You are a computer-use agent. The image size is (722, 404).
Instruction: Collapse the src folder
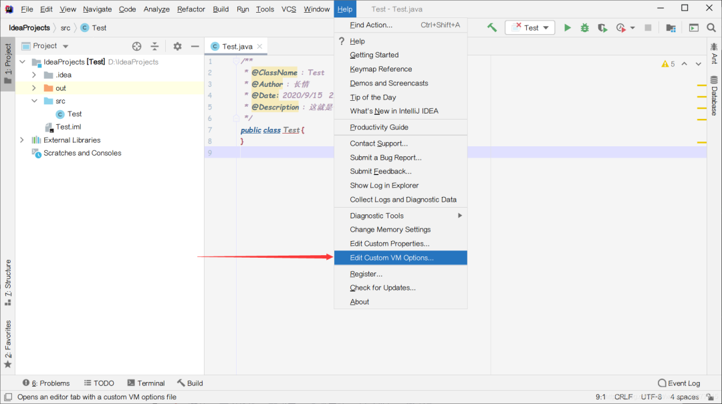tap(35, 101)
